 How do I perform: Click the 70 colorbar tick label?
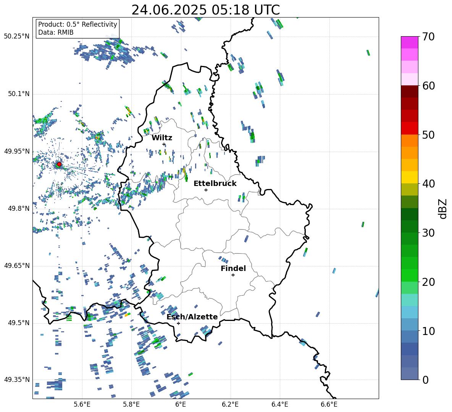[428, 37]
